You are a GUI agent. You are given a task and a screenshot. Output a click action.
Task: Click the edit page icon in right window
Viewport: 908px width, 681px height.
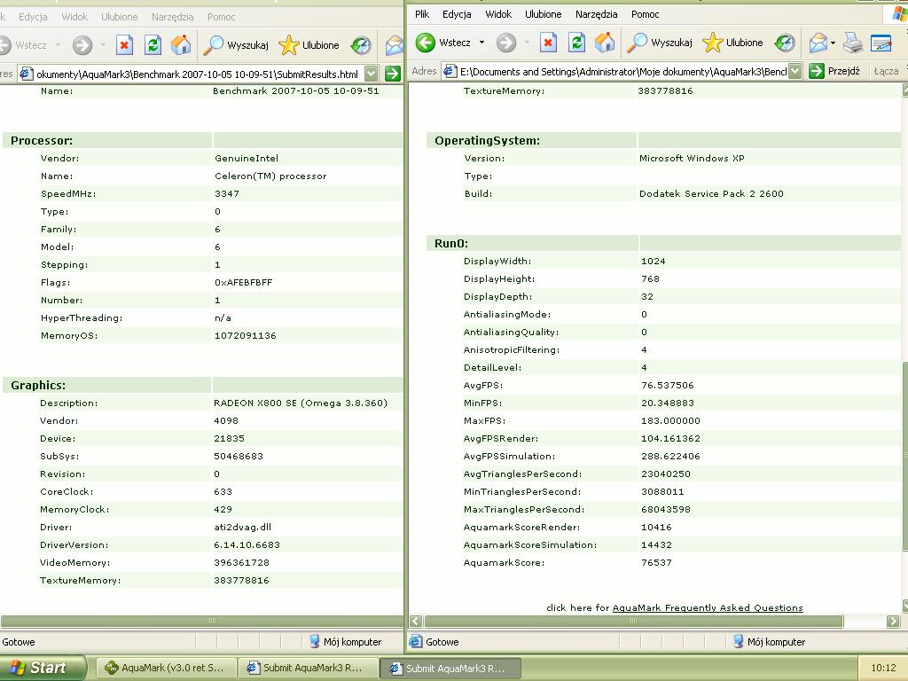click(x=881, y=43)
